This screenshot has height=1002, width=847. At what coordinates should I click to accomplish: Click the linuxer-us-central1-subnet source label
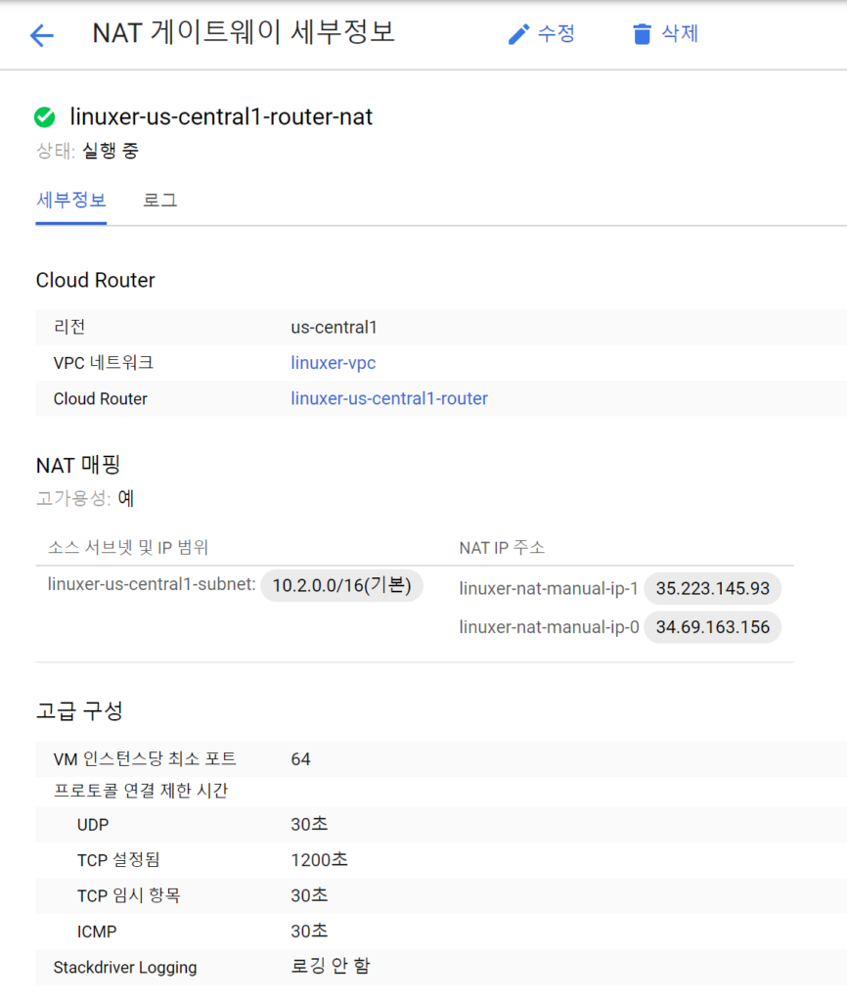[x=151, y=585]
